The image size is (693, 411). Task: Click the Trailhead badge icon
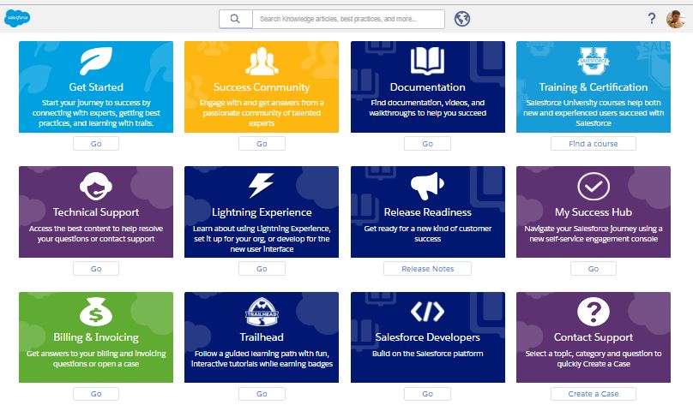pyautogui.click(x=262, y=312)
